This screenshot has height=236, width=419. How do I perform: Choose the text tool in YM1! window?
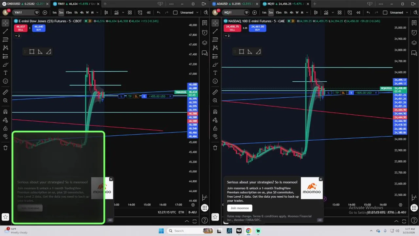point(6,73)
